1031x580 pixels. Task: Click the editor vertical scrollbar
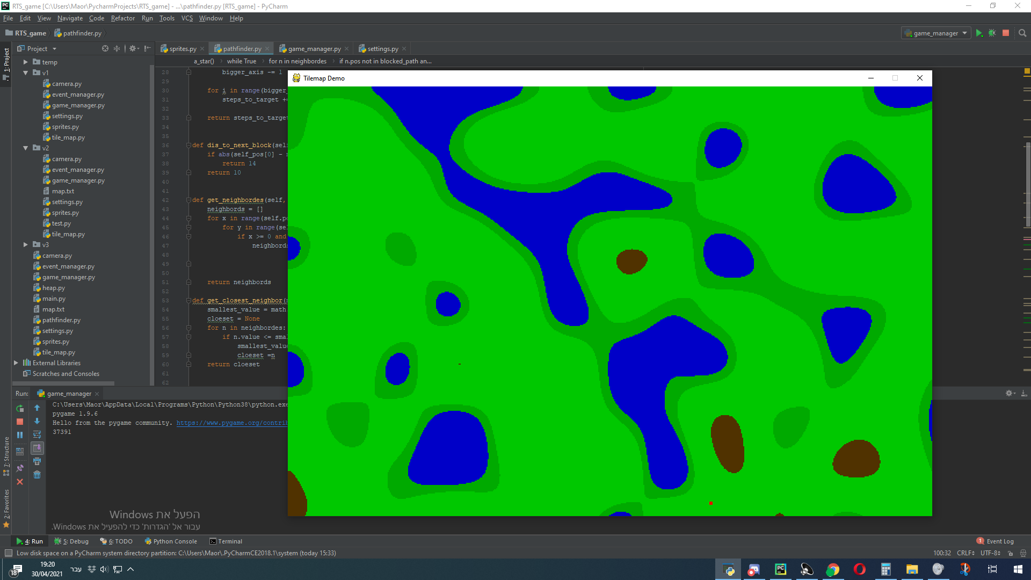click(x=1027, y=184)
